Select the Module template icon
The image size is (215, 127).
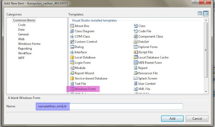[x=72, y=68]
